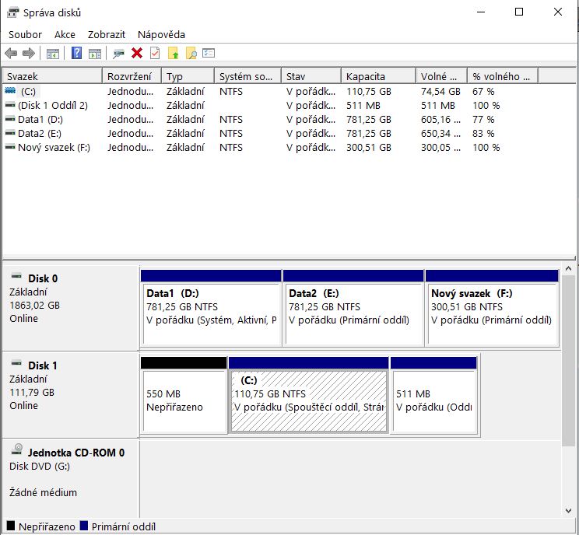Open the Zobrazit menu
This screenshot has height=535, width=579.
(106, 34)
